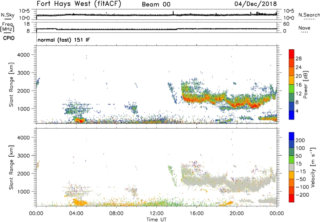Click the 'Fort Hays West (fitACF)' plot title
Screen dimensions: 320x222
tap(79, 4)
